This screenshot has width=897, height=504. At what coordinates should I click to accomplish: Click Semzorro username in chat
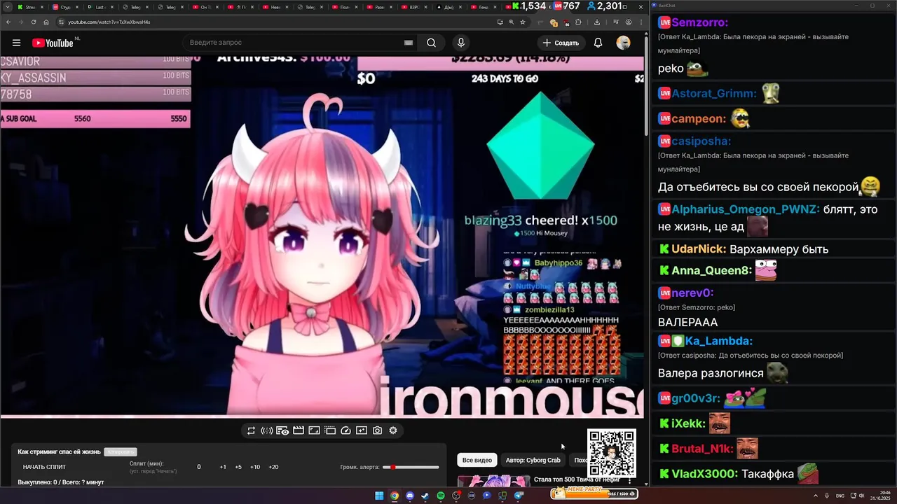click(x=699, y=22)
